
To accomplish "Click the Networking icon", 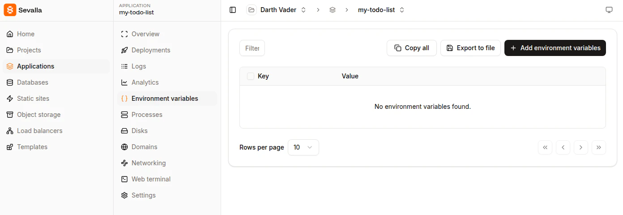I will [124, 163].
